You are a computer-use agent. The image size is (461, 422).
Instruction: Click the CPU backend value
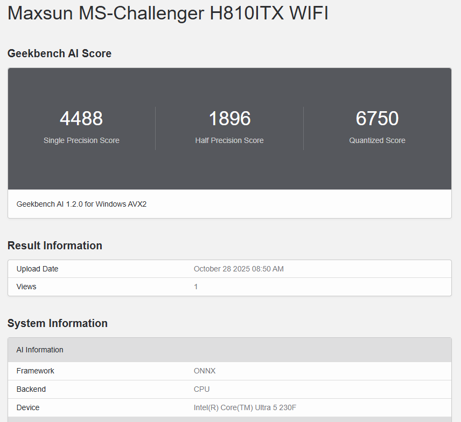[201, 389]
